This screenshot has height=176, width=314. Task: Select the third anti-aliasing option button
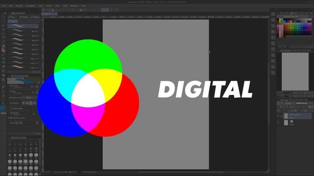(30, 103)
